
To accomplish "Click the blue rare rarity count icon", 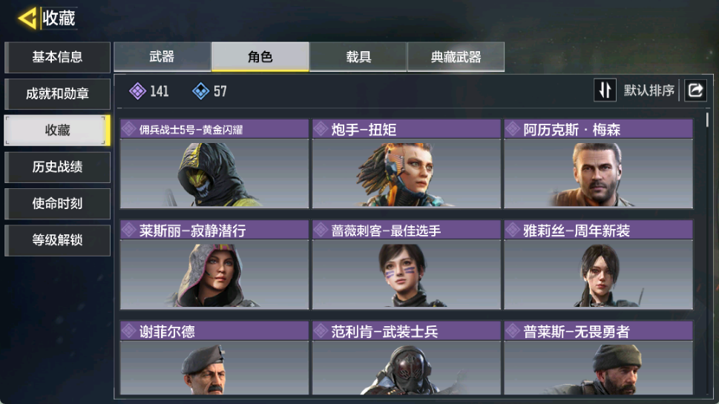I will [200, 91].
